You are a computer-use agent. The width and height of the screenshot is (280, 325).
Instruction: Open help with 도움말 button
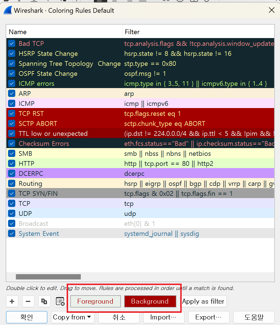(x=254, y=317)
